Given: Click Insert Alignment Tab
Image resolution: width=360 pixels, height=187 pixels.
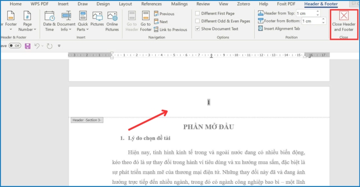Looking at the screenshot, I should click(x=279, y=28).
